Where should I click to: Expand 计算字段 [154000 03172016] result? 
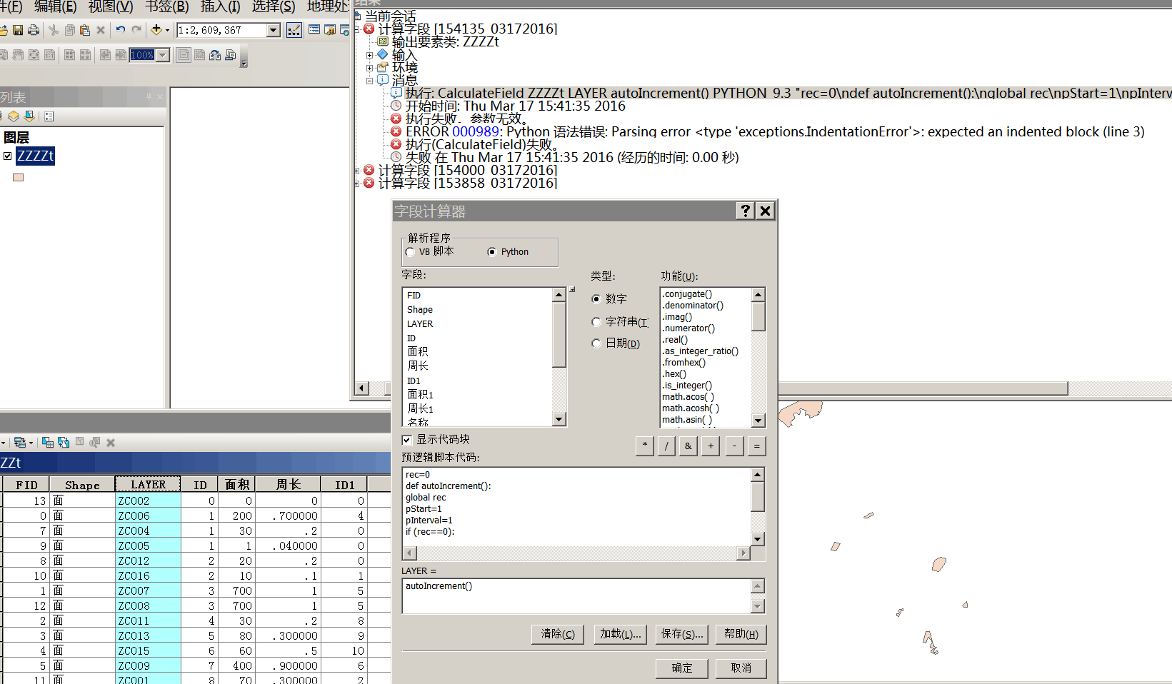(357, 171)
